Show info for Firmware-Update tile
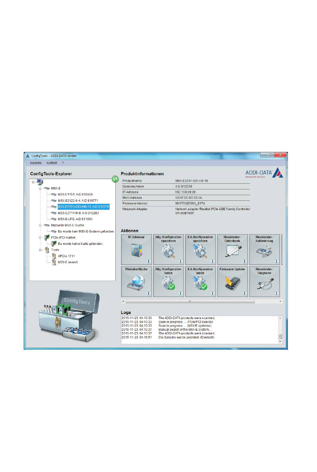317x472 pixels. coord(244,294)
